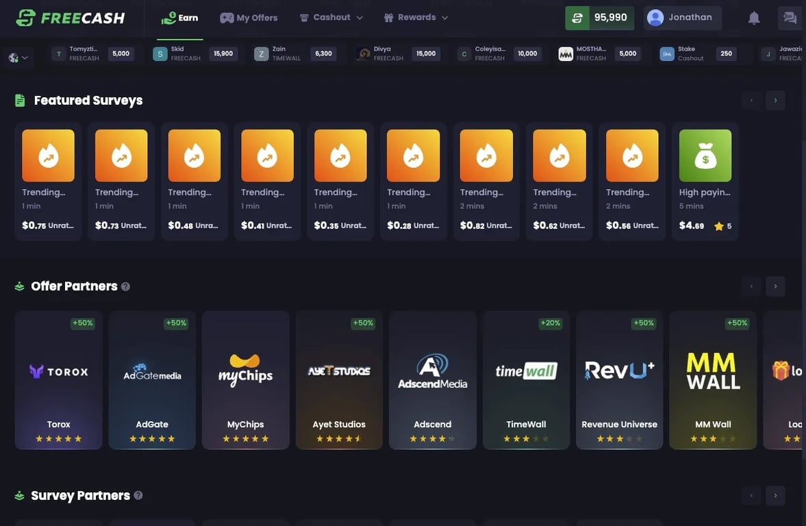The height and width of the screenshot is (526, 806).
Task: Open the live chat icon
Action: [x=790, y=17]
